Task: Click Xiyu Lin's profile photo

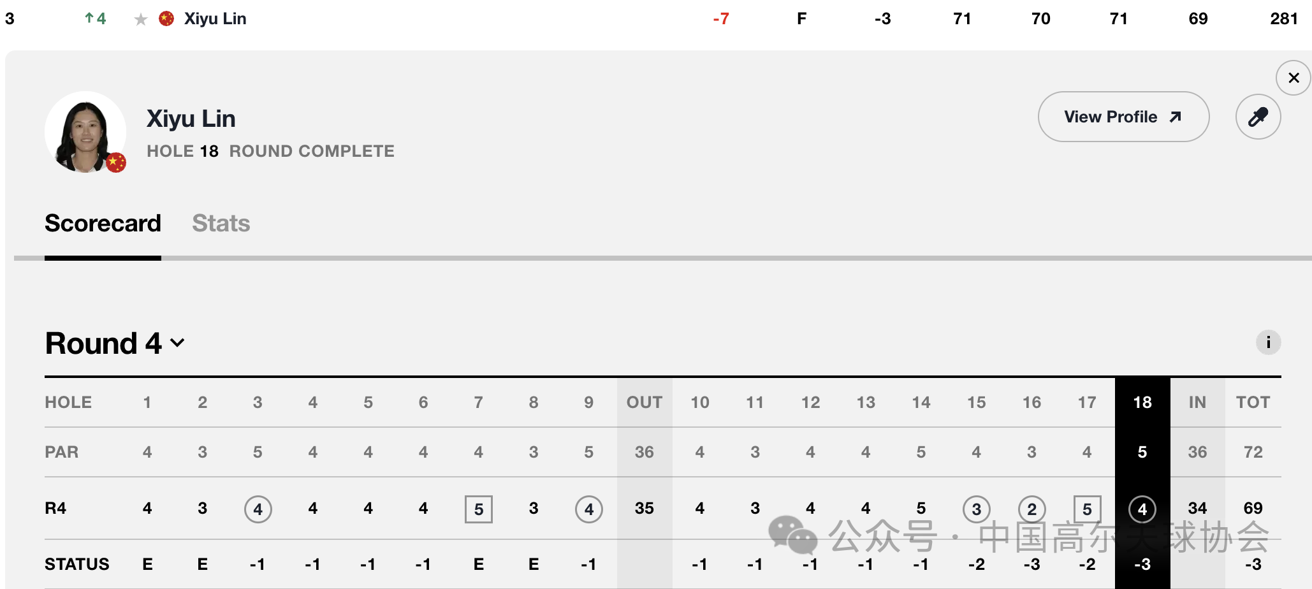Action: [85, 132]
